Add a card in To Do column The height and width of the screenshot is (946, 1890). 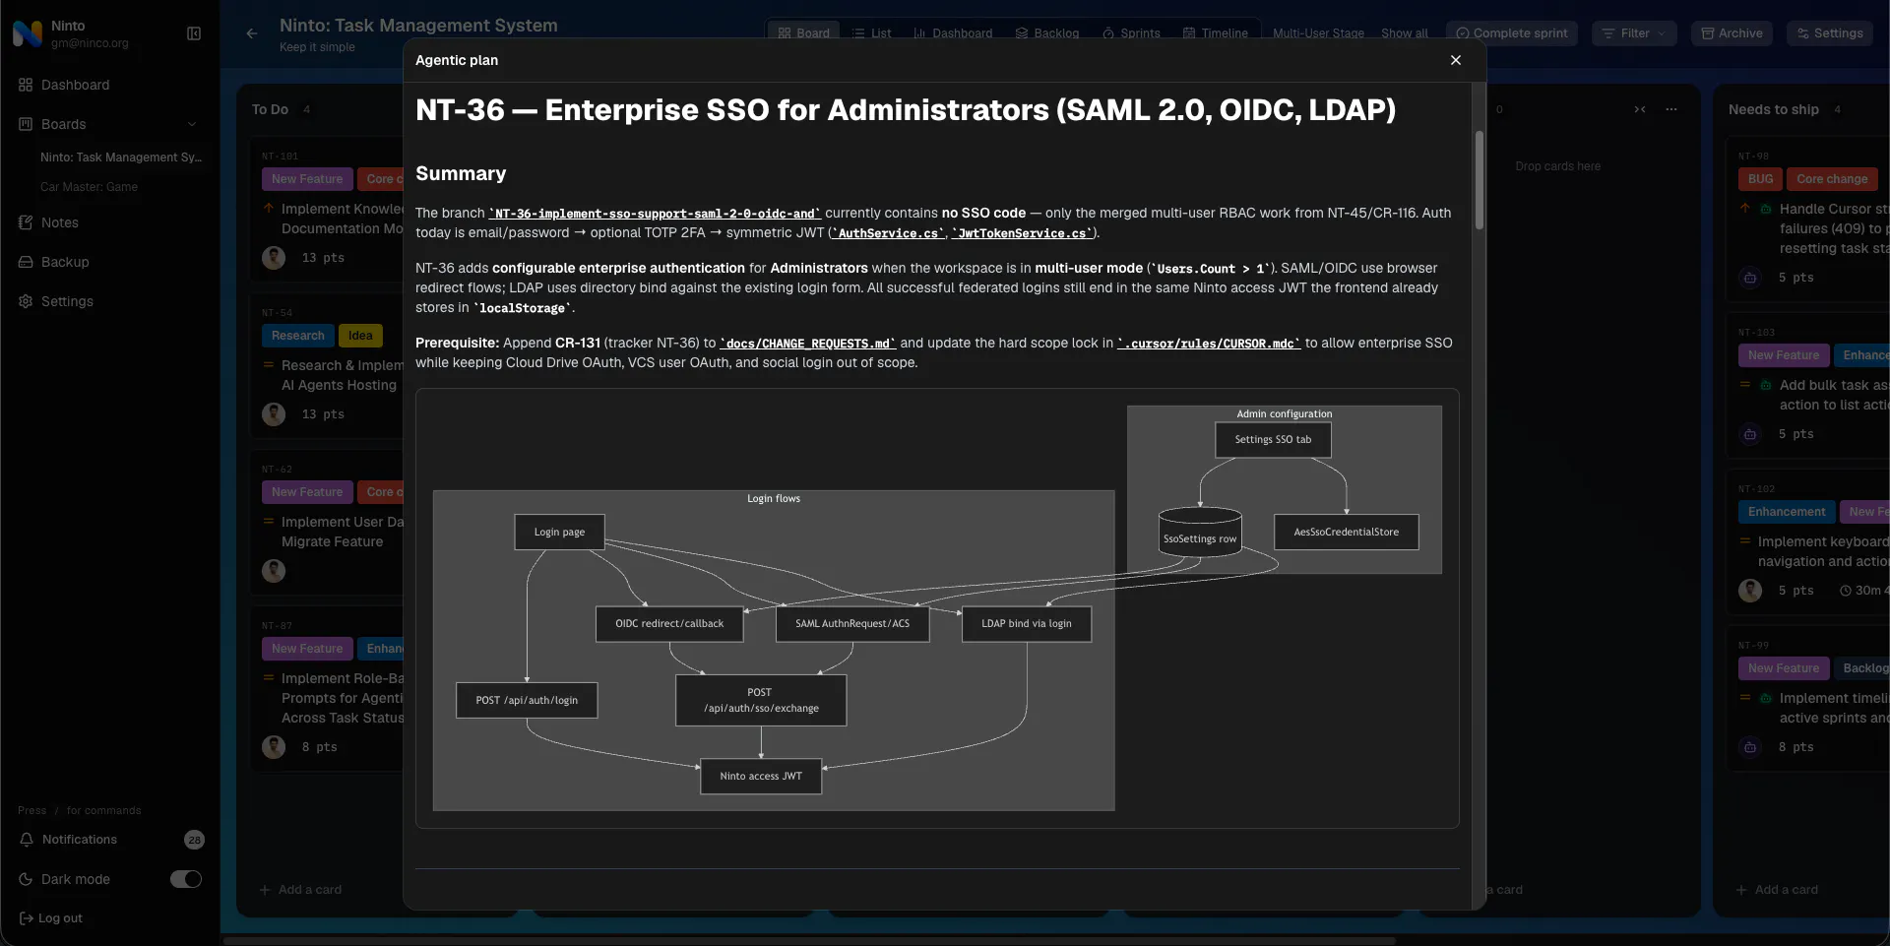pos(300,890)
